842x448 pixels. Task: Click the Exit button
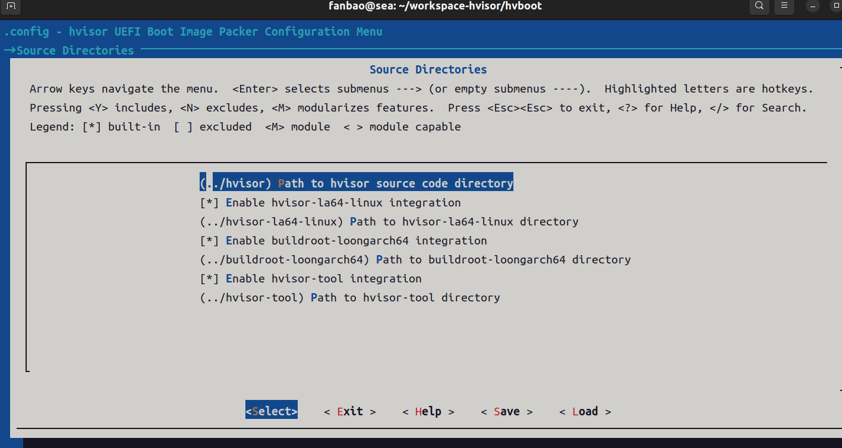click(x=350, y=411)
